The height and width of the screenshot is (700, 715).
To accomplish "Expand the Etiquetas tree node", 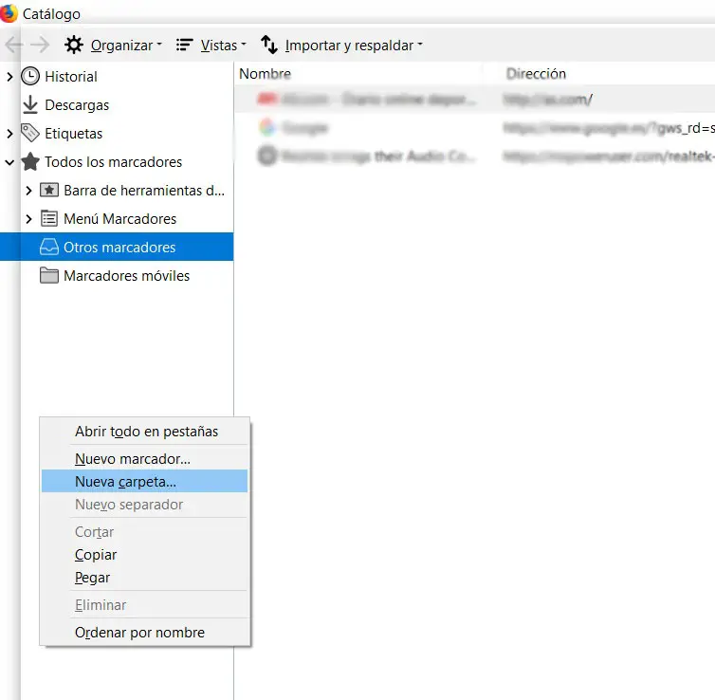I will [x=9, y=134].
